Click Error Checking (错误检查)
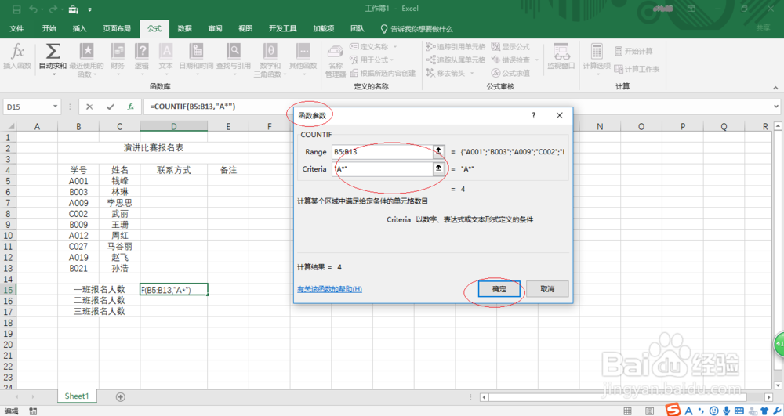Screen dimensions: 784x416 click(510, 60)
